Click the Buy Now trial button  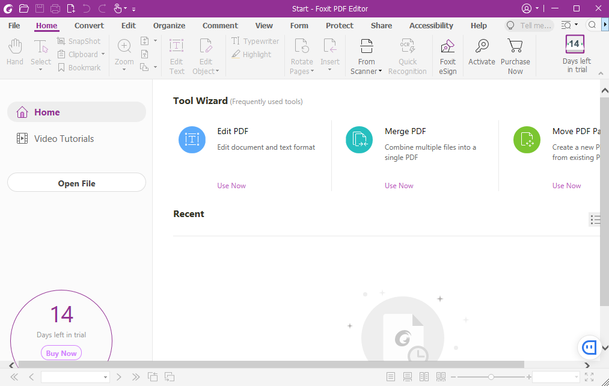tap(61, 354)
